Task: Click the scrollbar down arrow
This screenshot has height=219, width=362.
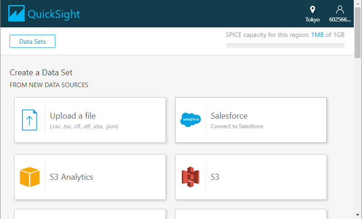Action: (x=357, y=214)
